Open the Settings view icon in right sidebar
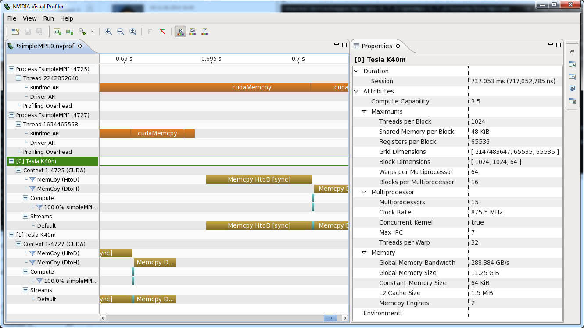Image resolution: width=584 pixels, height=328 pixels. [572, 101]
